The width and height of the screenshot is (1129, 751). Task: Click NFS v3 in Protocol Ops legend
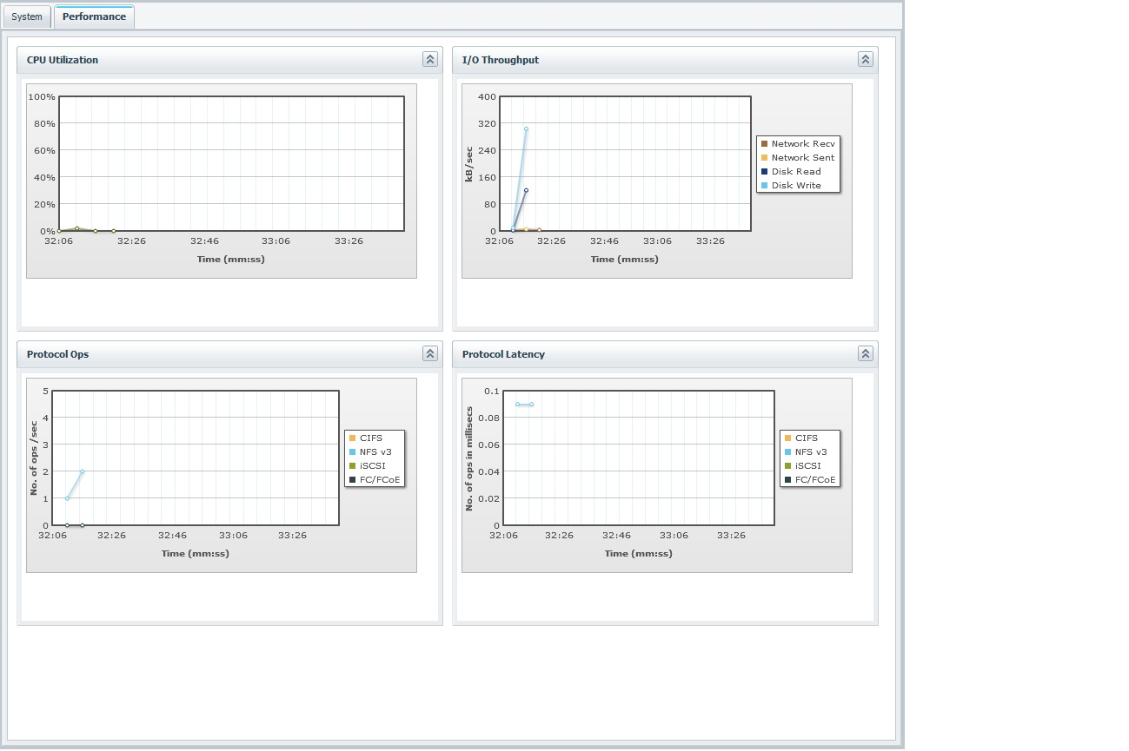[x=375, y=452]
